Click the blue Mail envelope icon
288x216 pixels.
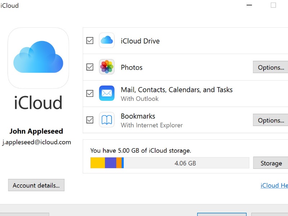(x=107, y=93)
